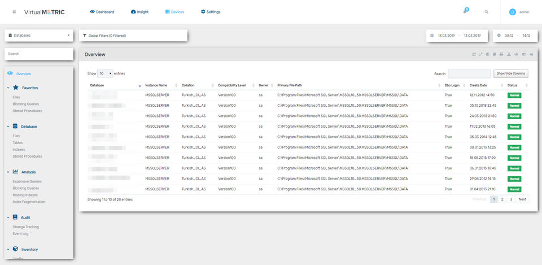Open Tables under Database section
The image size is (542, 265).
[x=18, y=142]
